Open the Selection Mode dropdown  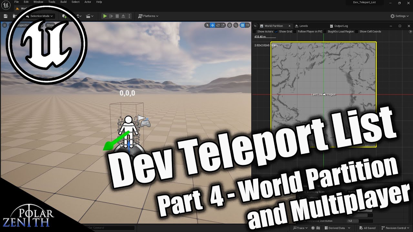[39, 16]
